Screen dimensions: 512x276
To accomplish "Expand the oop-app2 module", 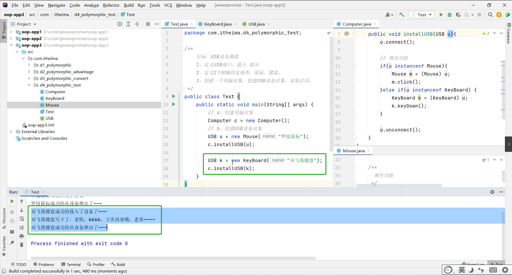I will [x=11, y=39].
